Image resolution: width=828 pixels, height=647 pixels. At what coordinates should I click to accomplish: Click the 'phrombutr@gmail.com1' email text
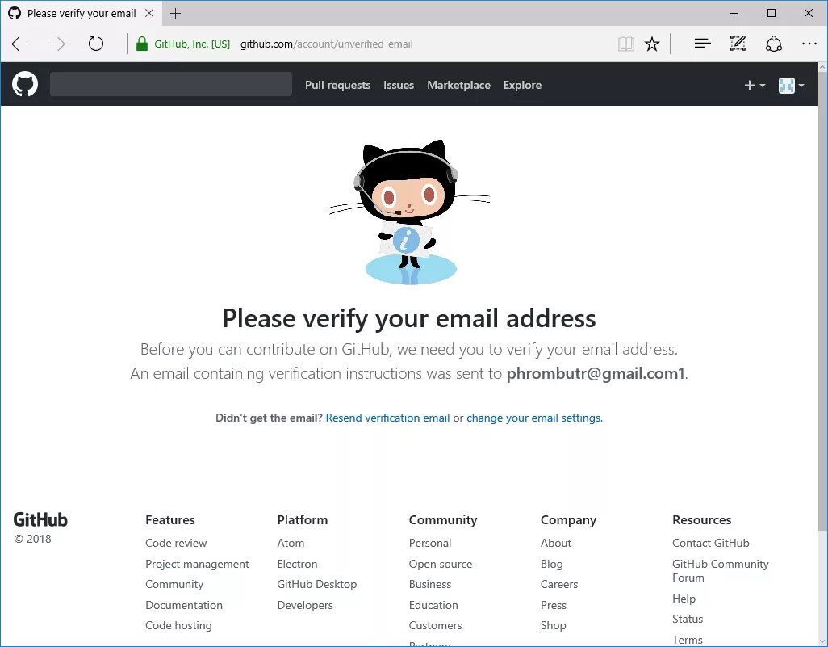click(595, 374)
